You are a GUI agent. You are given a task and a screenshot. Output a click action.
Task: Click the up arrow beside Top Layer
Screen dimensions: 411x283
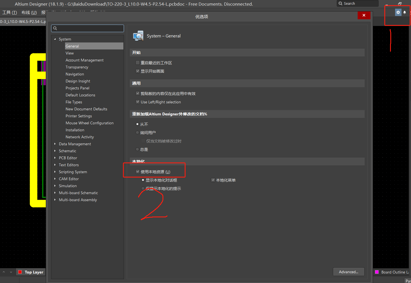(4, 272)
